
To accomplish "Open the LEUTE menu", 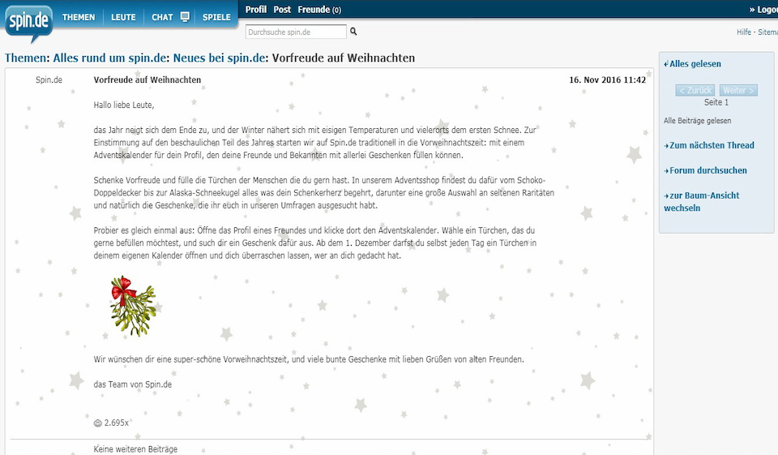I will 123,17.
